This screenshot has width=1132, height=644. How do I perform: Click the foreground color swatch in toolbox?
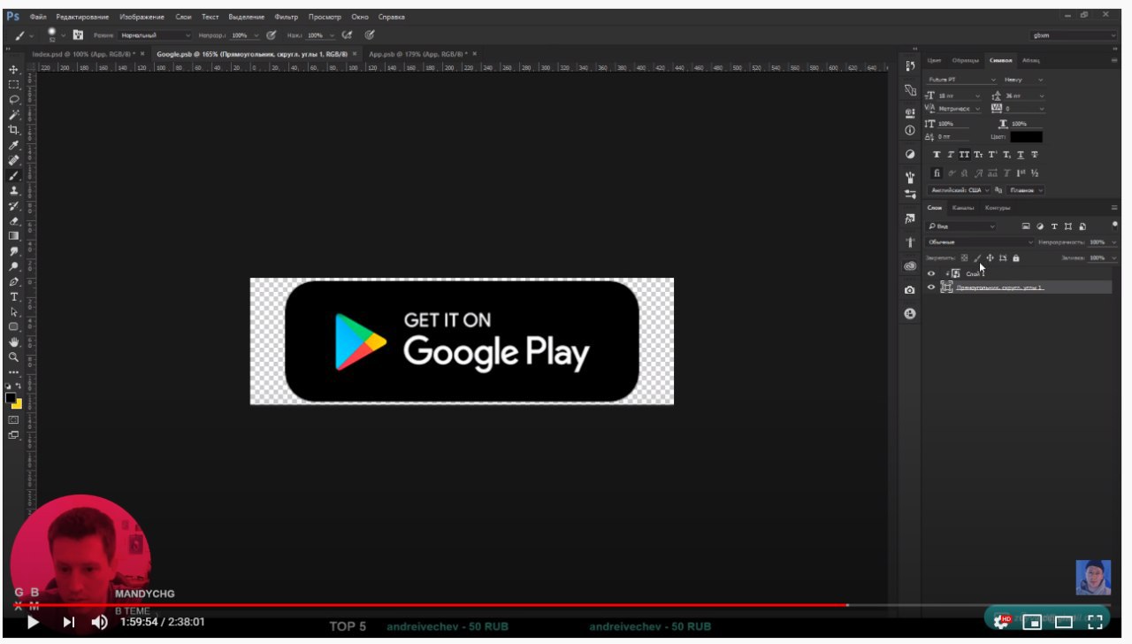11,398
